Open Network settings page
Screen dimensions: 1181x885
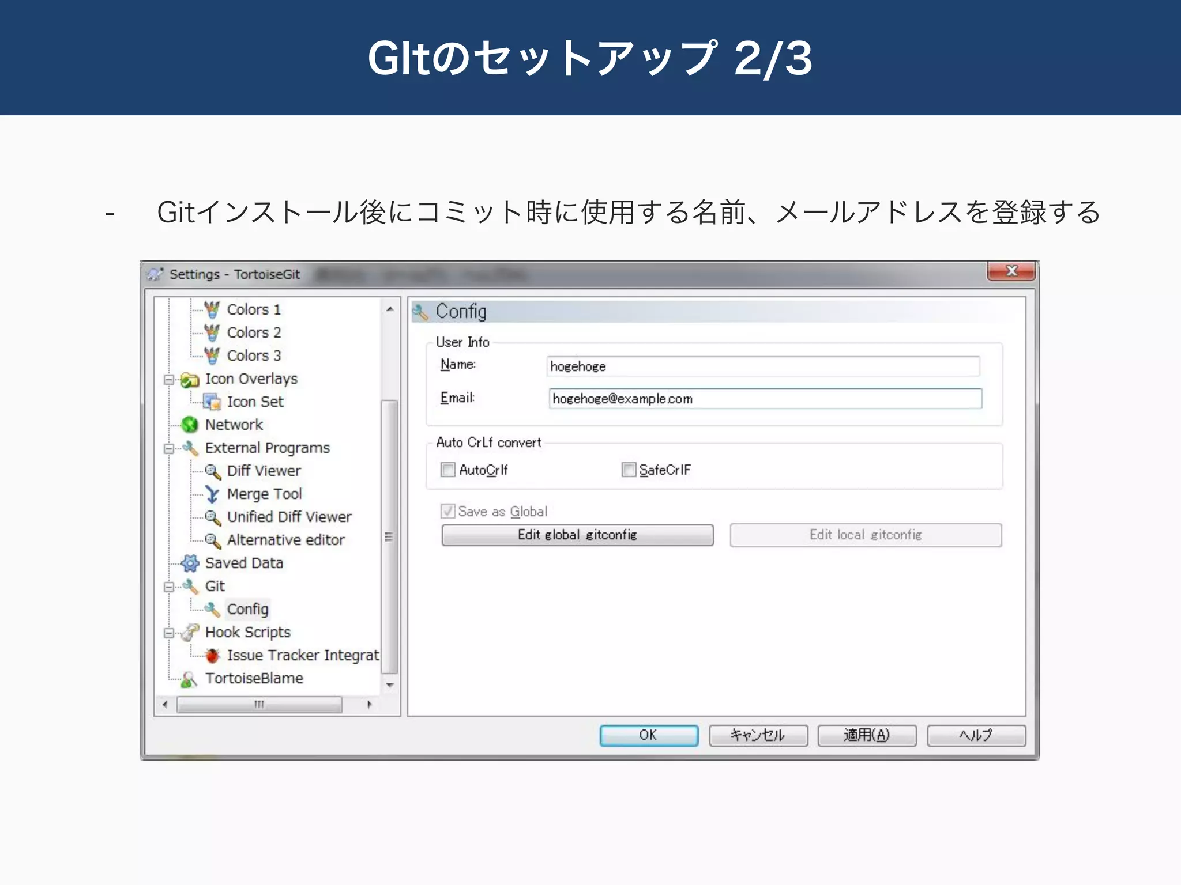pos(234,425)
